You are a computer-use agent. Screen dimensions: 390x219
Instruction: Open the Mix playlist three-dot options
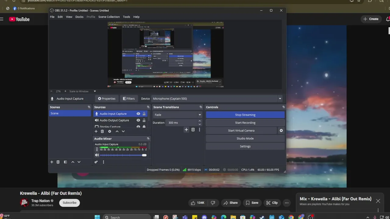tap(378, 210)
